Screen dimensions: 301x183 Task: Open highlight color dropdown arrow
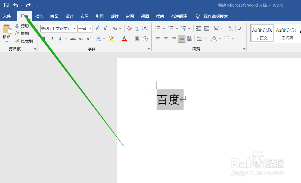117,39
